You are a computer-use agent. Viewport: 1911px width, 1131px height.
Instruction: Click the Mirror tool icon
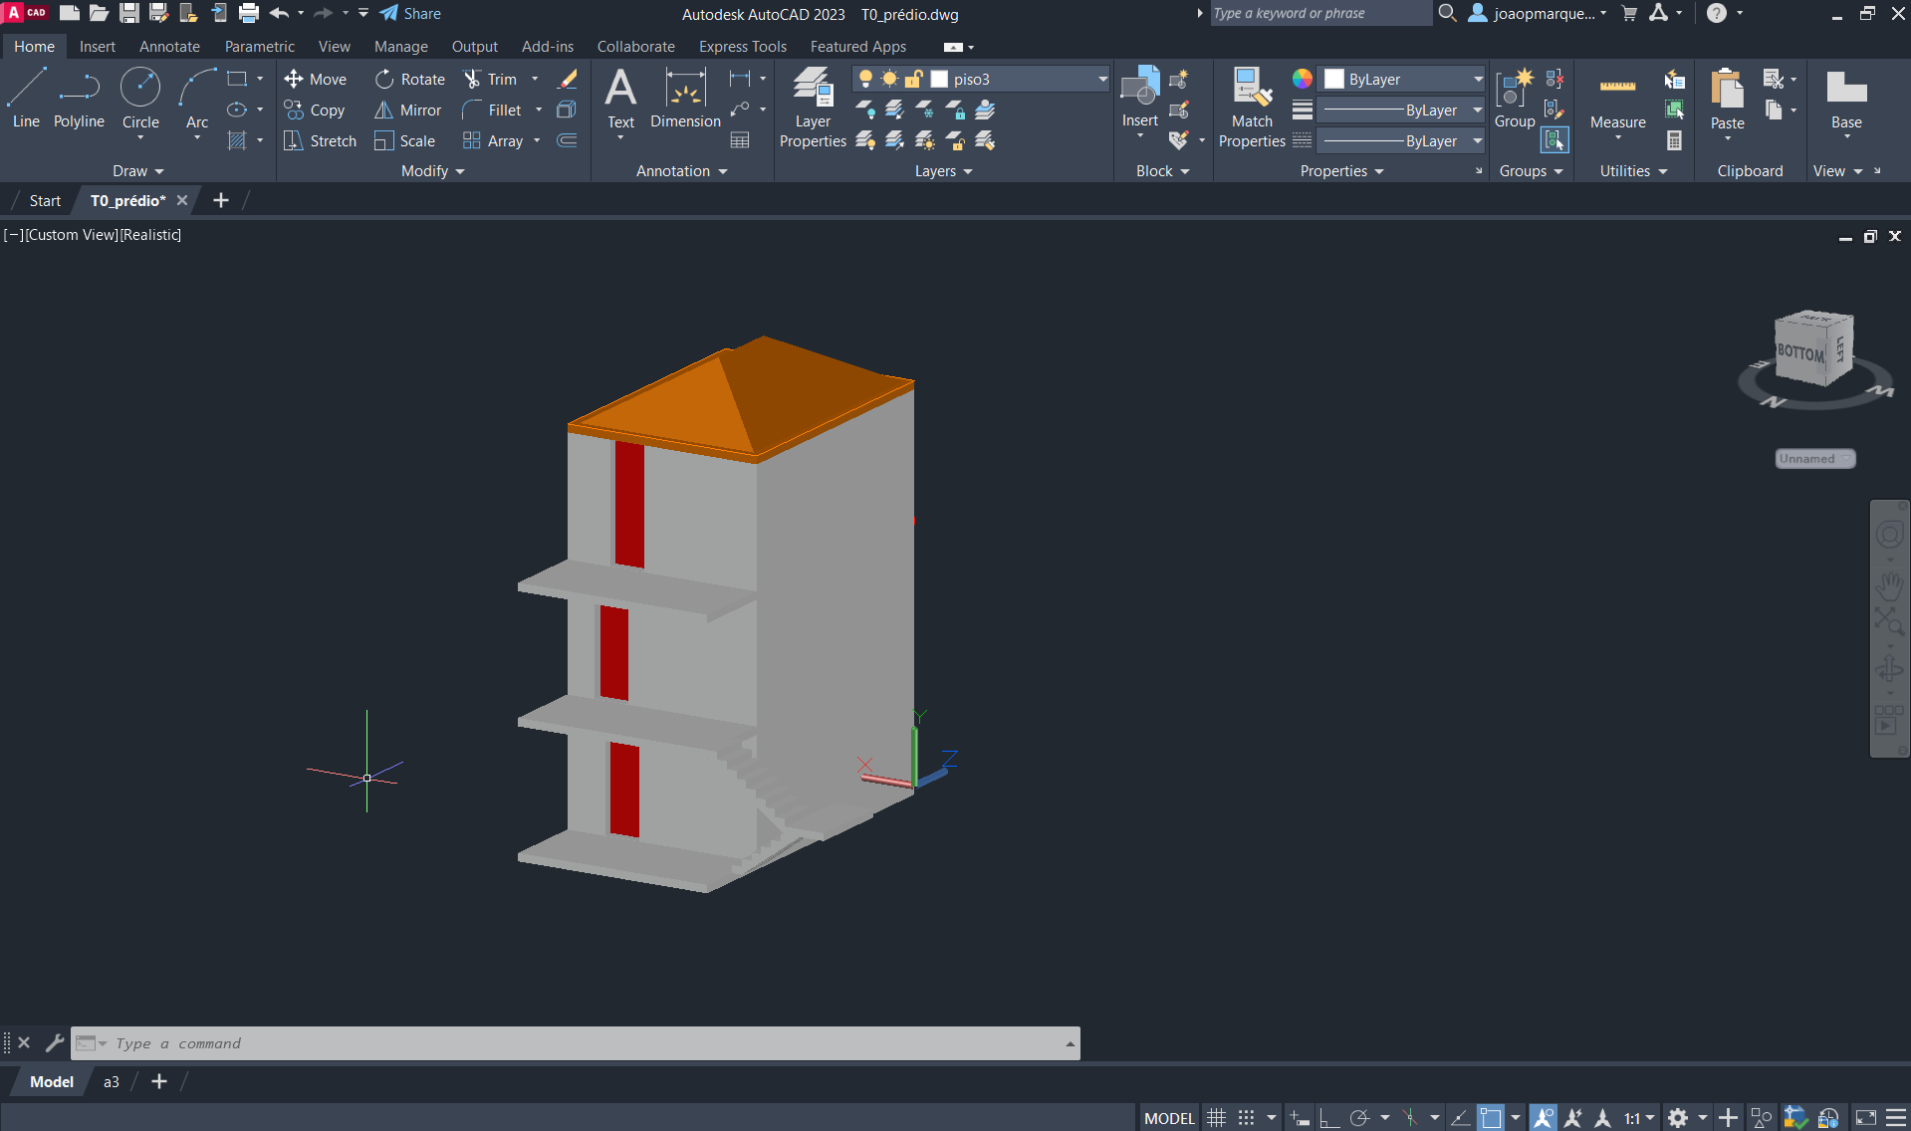point(383,111)
